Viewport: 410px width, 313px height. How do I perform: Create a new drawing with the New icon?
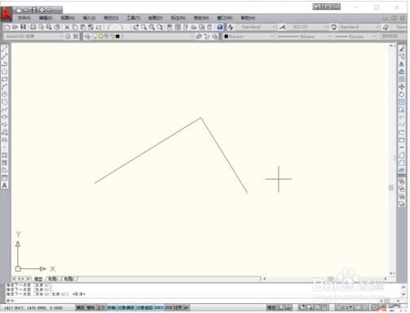7,27
